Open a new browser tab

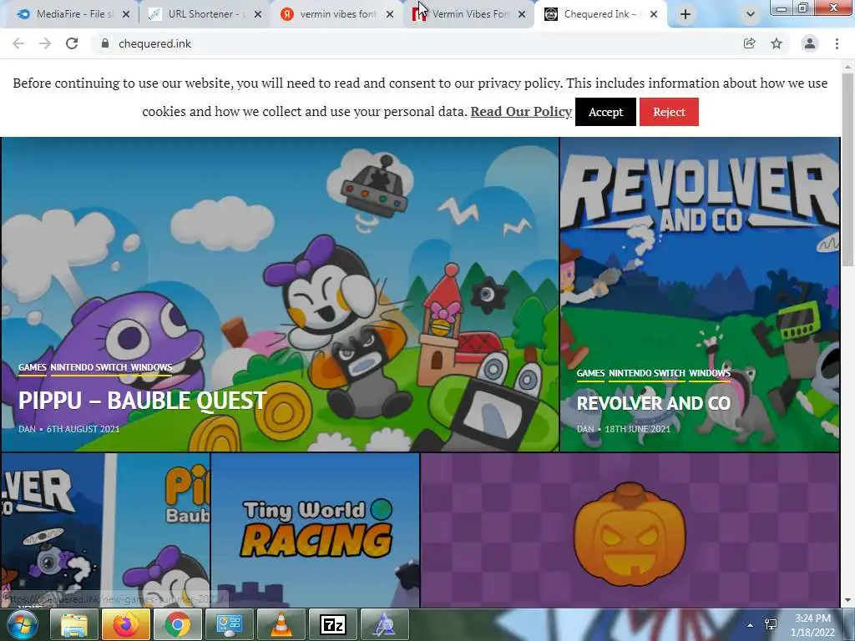(x=686, y=14)
